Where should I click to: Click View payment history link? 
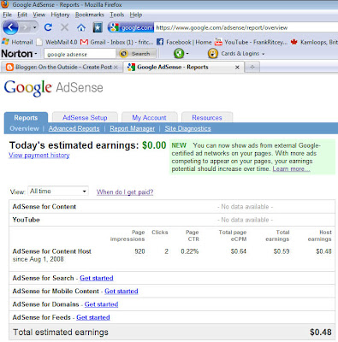pos(39,156)
